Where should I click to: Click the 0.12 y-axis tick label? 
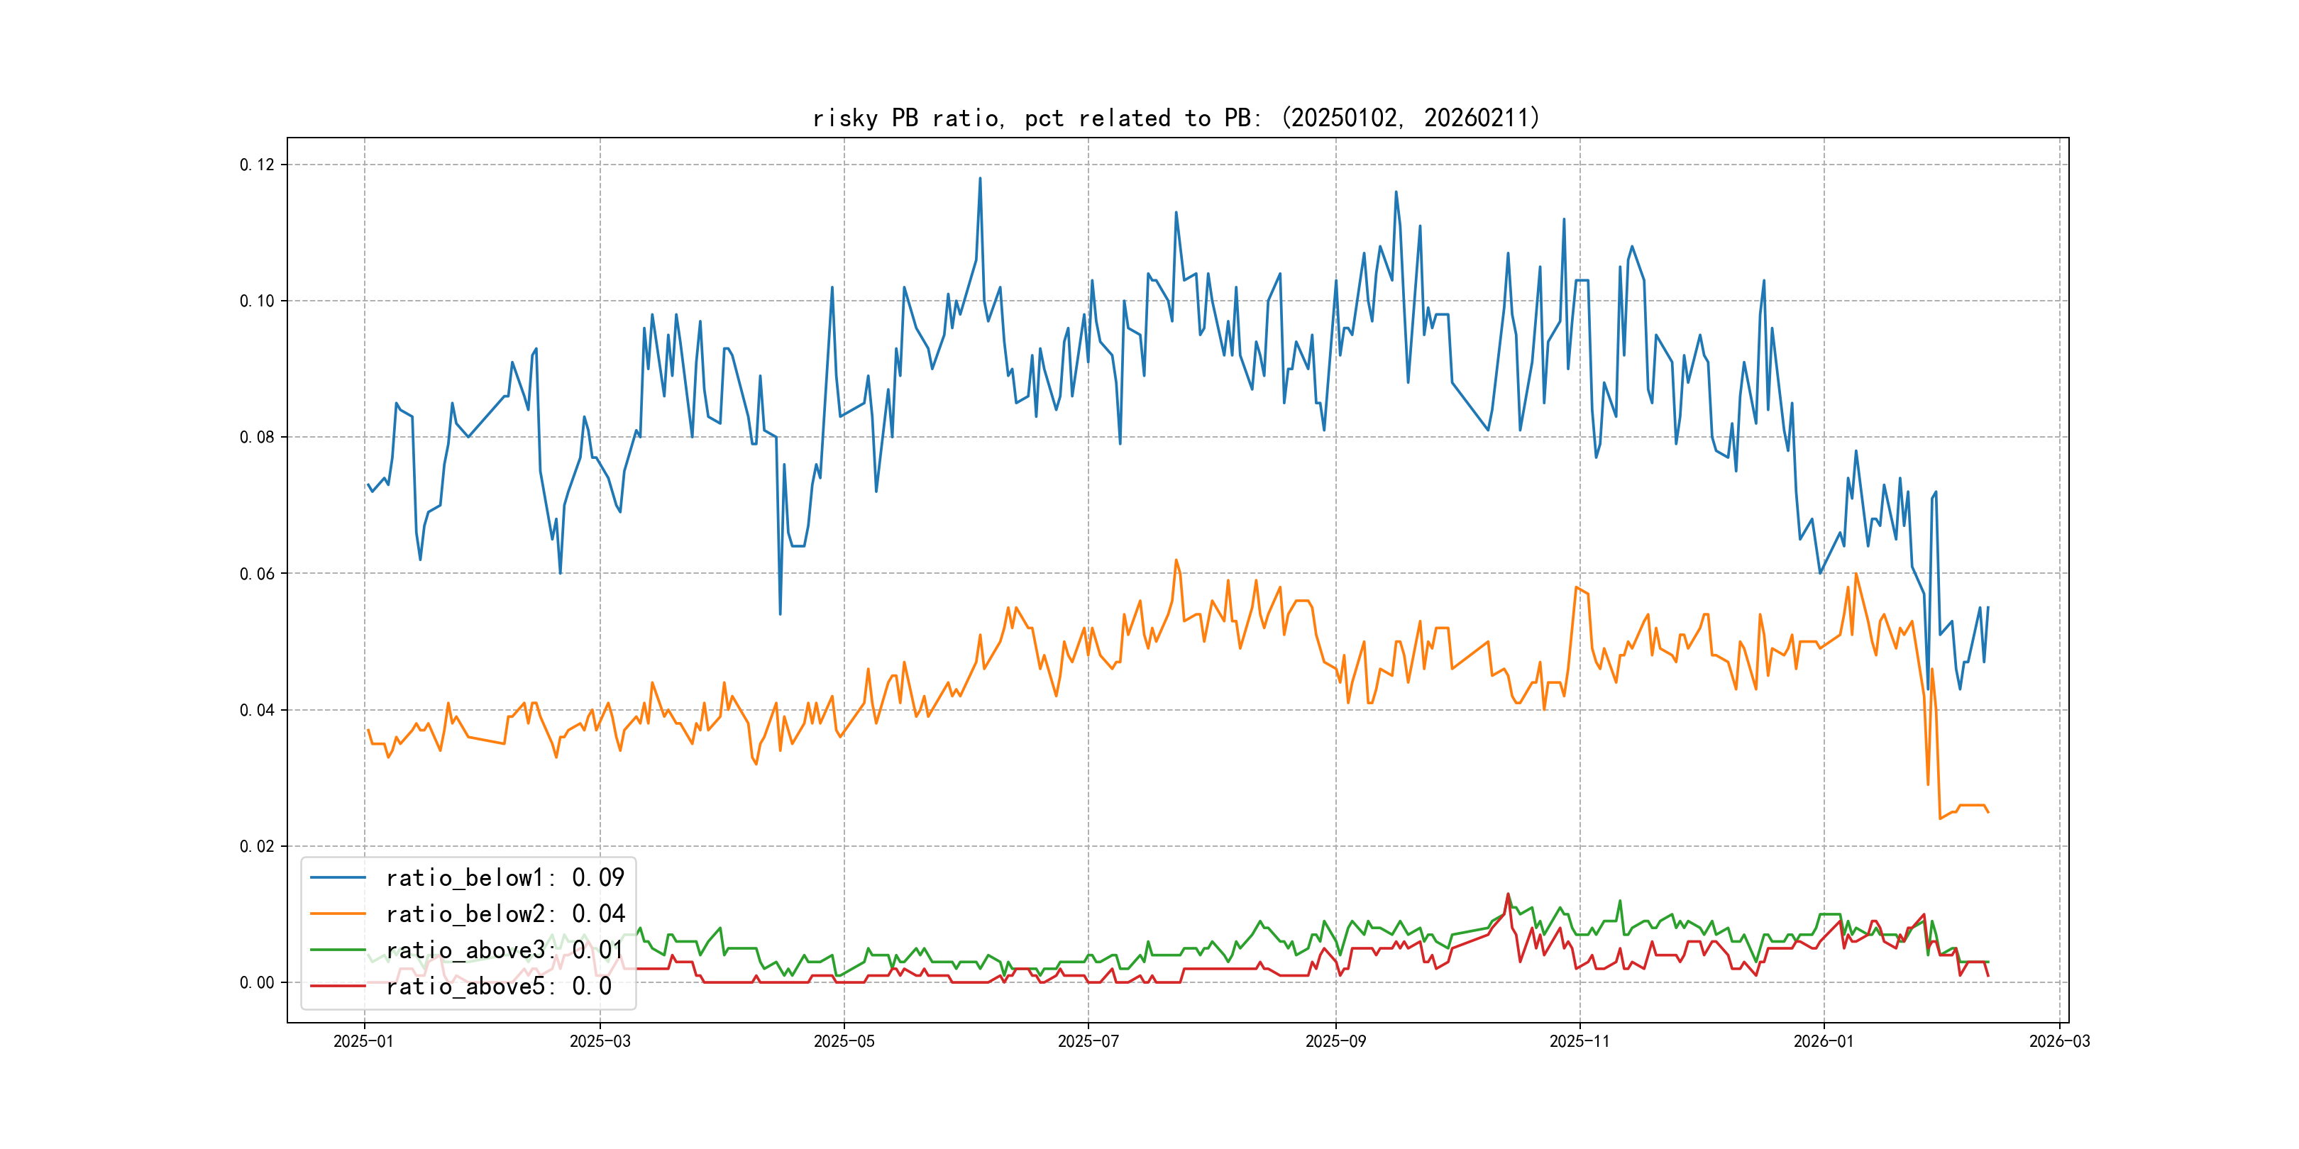pos(257,164)
